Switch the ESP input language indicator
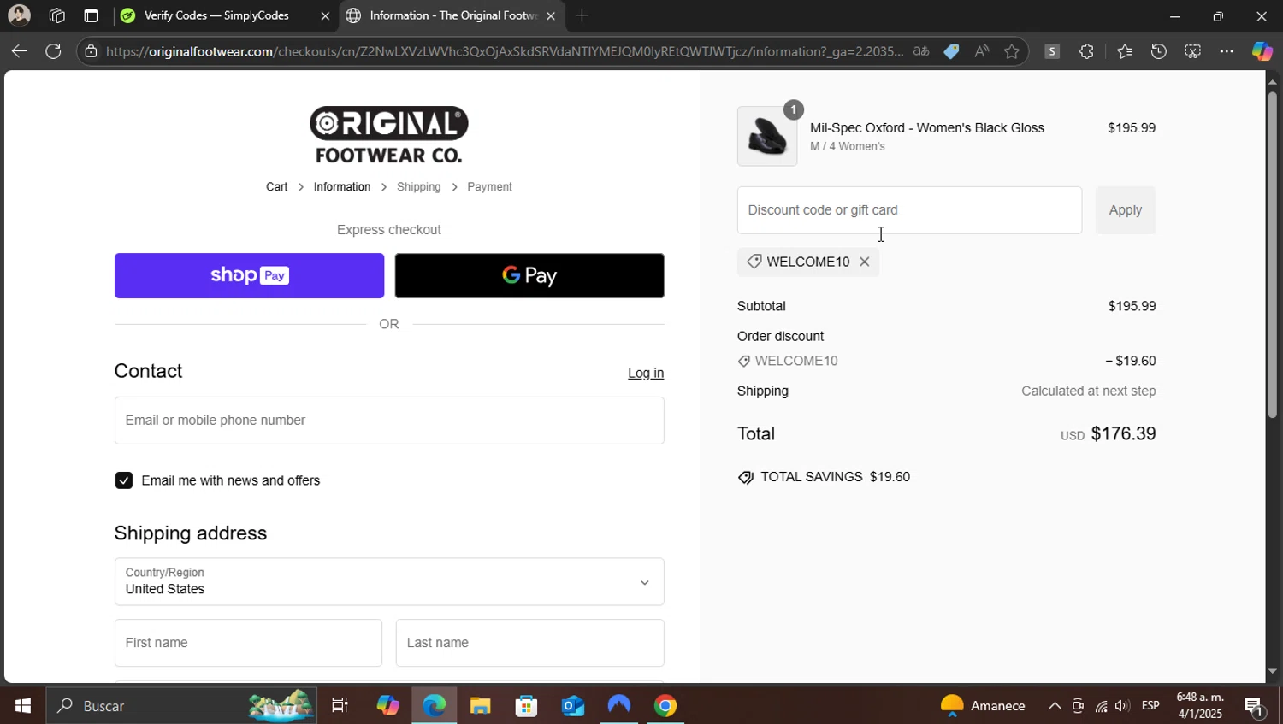Viewport: 1283px width, 724px height. point(1150,706)
